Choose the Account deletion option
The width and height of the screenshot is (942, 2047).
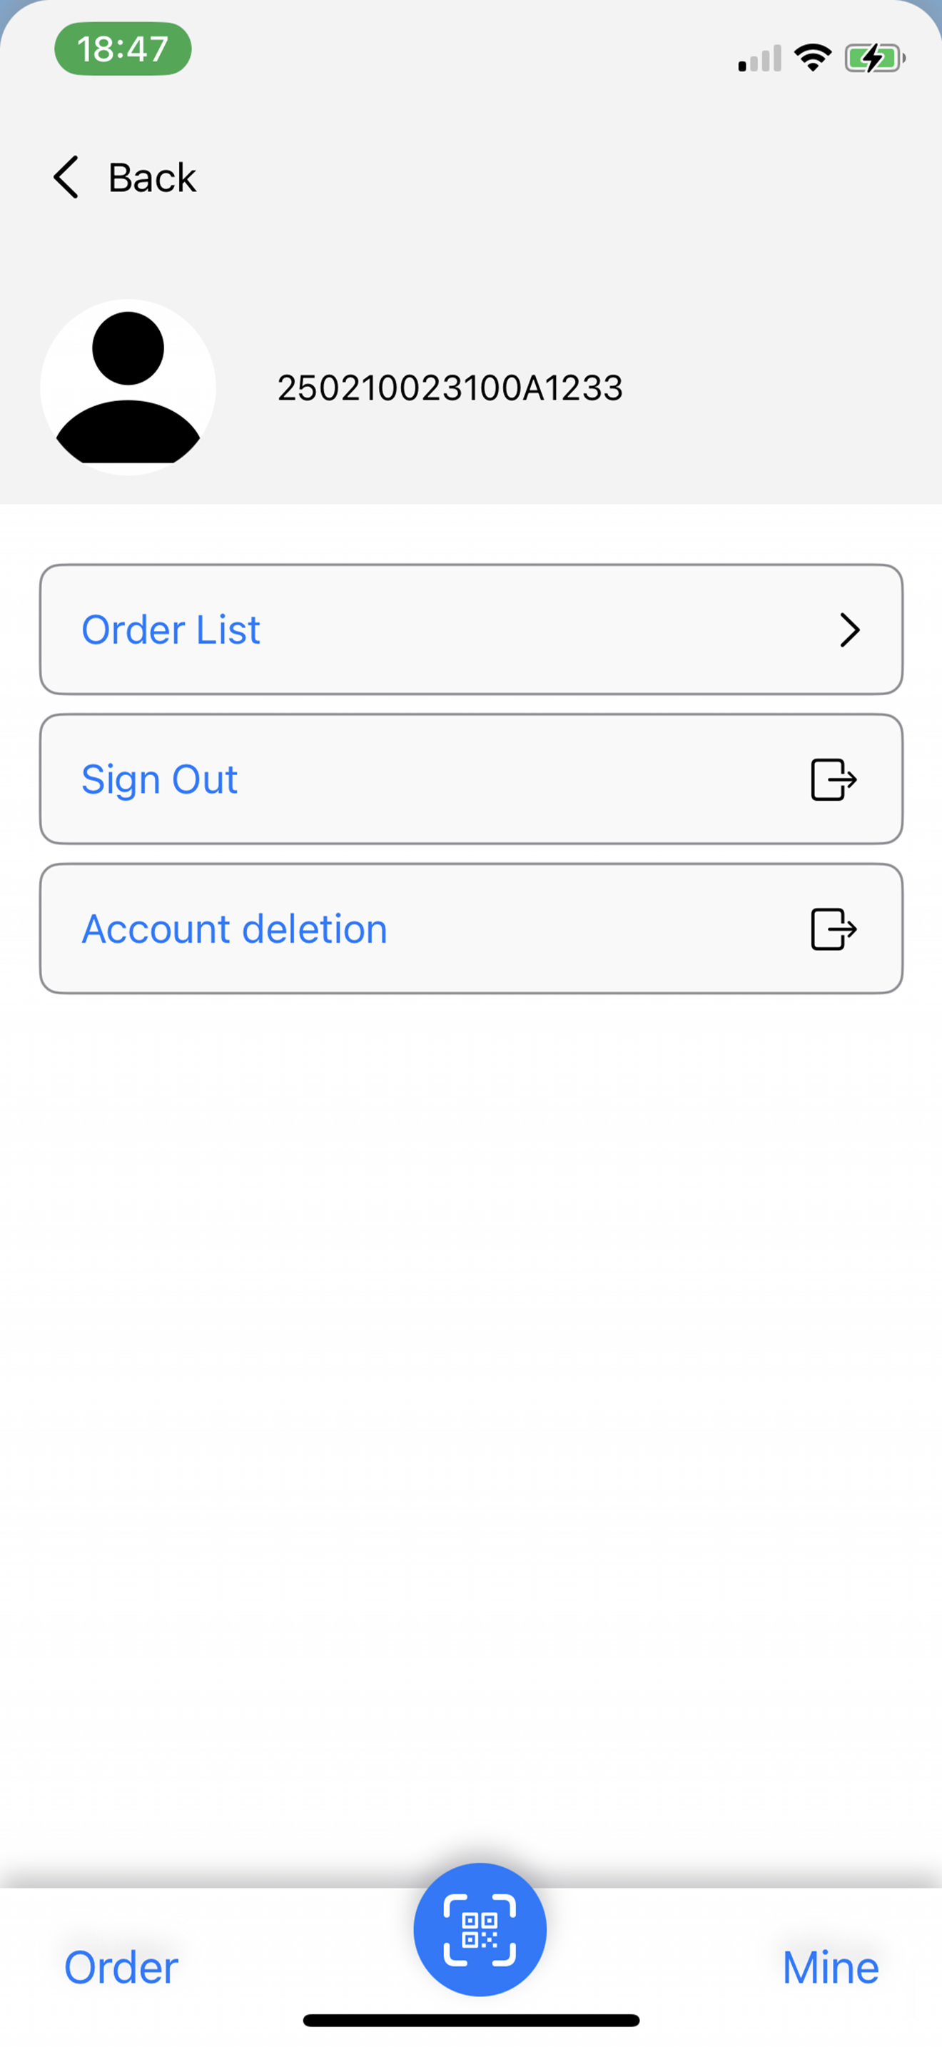coord(471,928)
